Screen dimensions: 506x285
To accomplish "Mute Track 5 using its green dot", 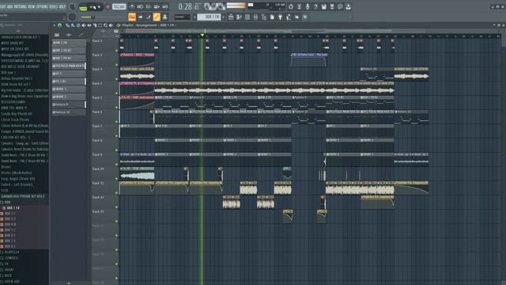I will click(116, 108).
